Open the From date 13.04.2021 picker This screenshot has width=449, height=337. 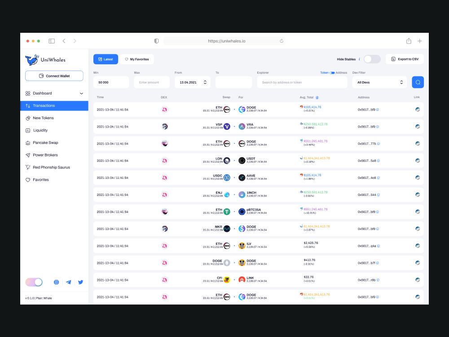click(193, 82)
